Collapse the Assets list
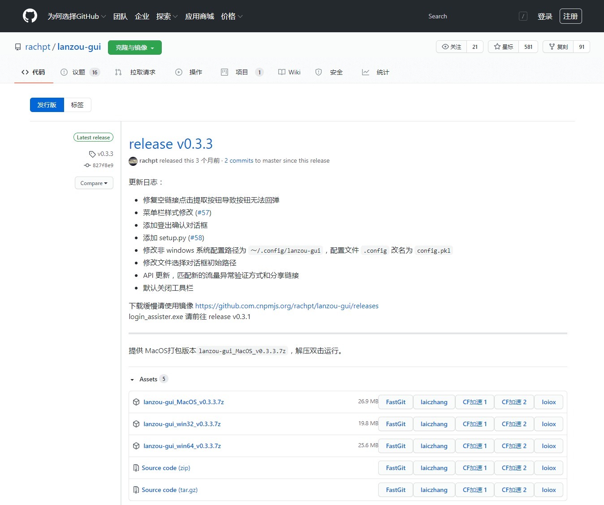 (x=132, y=380)
